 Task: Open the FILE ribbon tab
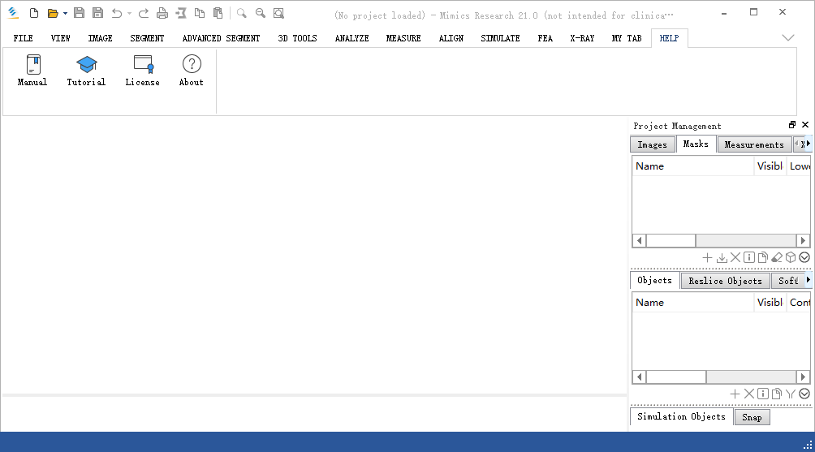(24, 38)
